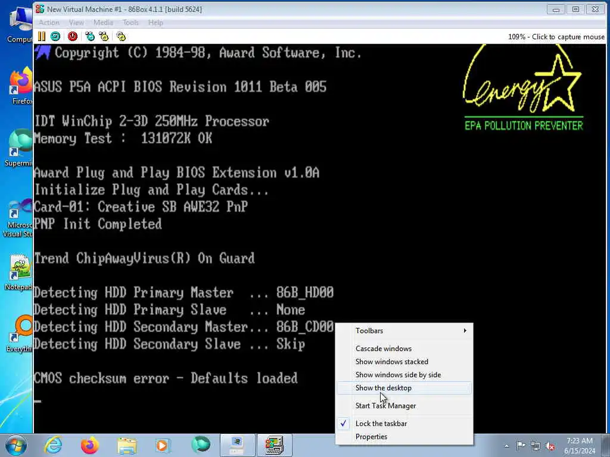Click the Ctrl+Alt+Esc toolbar icon

104,36
